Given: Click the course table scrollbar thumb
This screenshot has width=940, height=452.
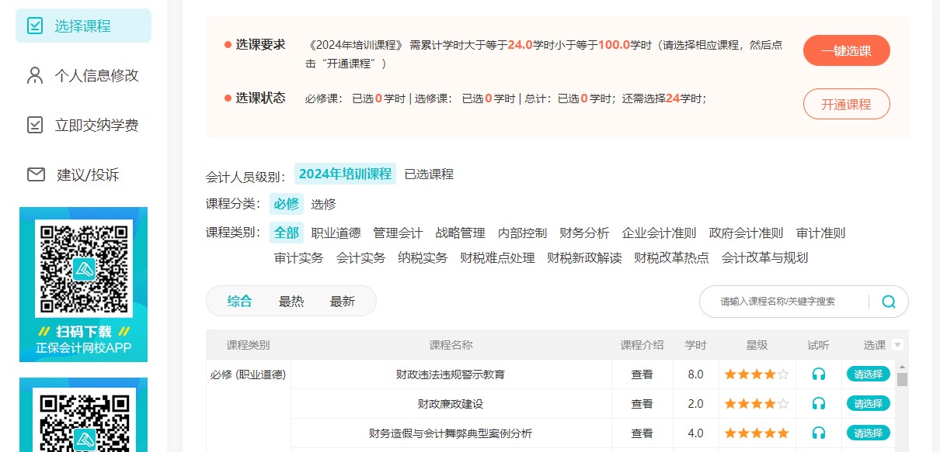Looking at the screenshot, I should point(902,379).
